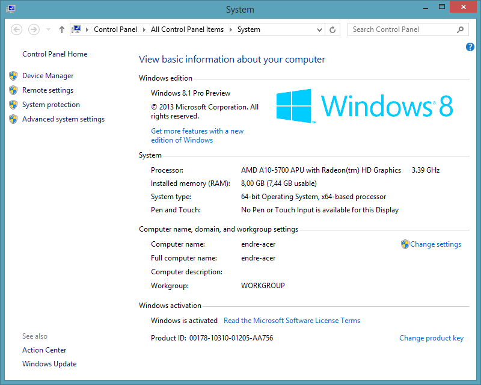The width and height of the screenshot is (481, 385).
Task: Expand the chevron after Control Panel breadcrumb
Action: click(144, 29)
